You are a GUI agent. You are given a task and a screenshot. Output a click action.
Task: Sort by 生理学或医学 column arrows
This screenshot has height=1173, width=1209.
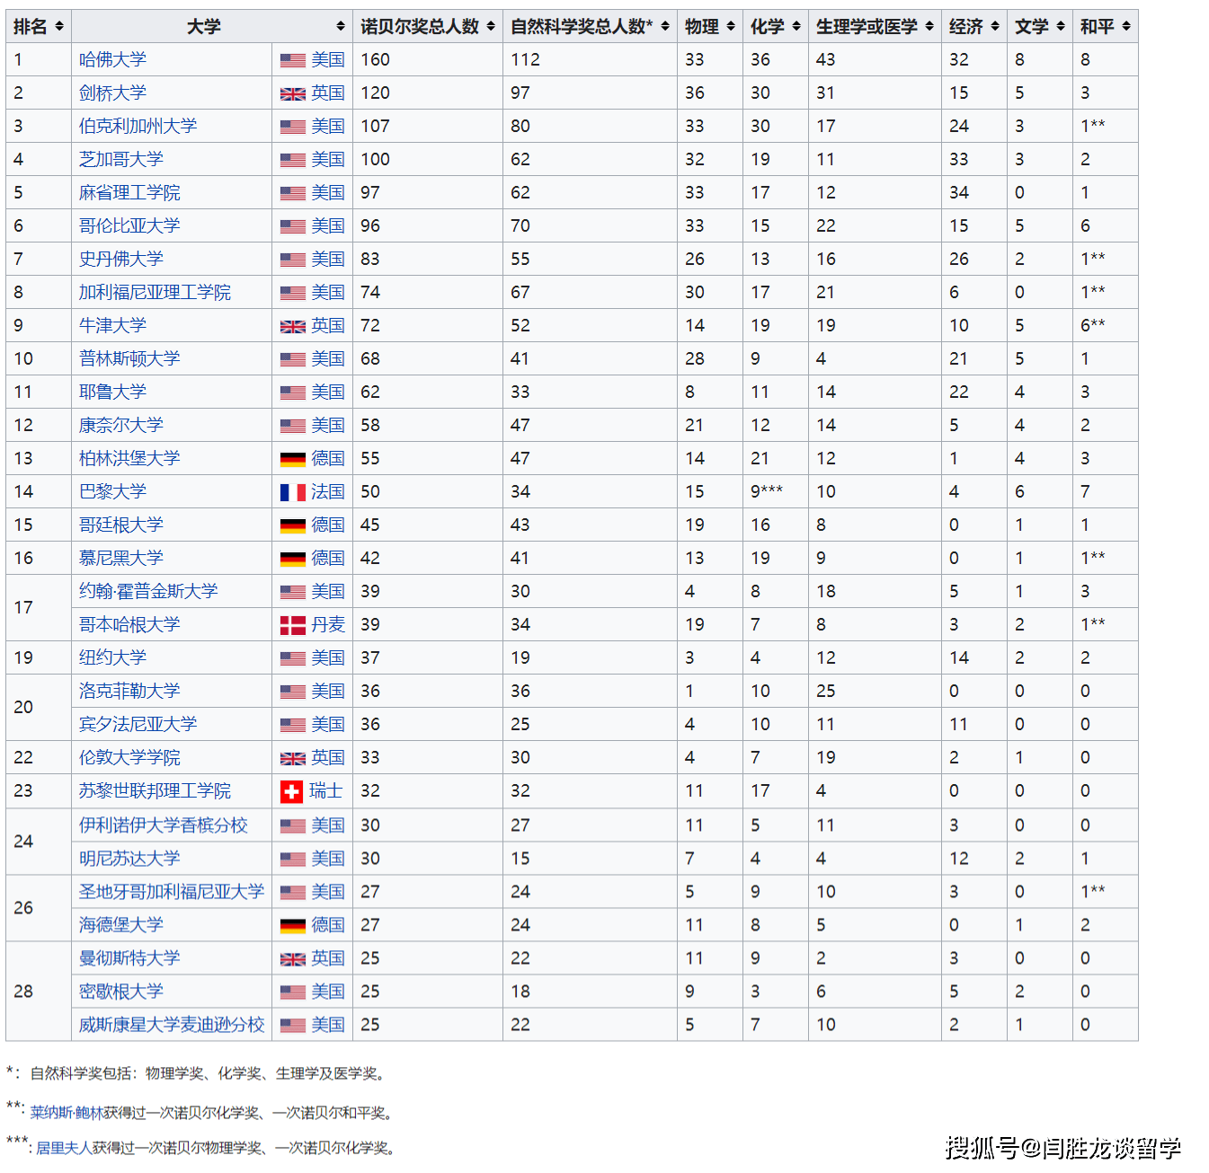pos(929,27)
